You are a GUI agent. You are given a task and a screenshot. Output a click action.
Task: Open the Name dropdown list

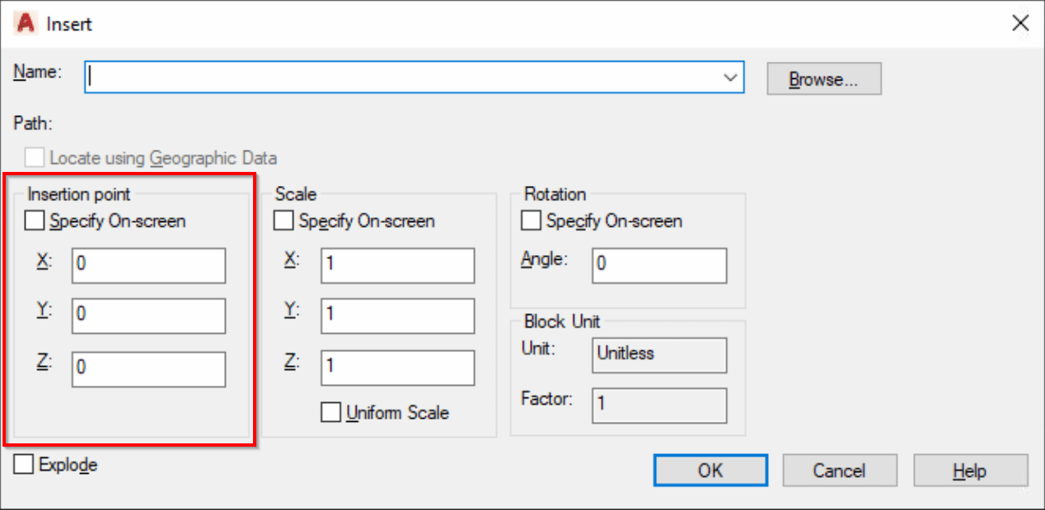click(x=730, y=76)
